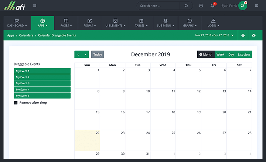Click the cloud download icon
This screenshot has width=266, height=162.
[253, 35]
